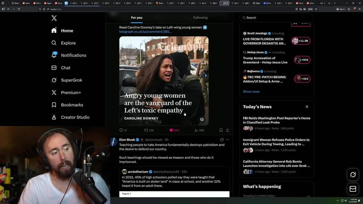Reload the x.com page
The height and width of the screenshot is (204, 363).
(x=19, y=9)
